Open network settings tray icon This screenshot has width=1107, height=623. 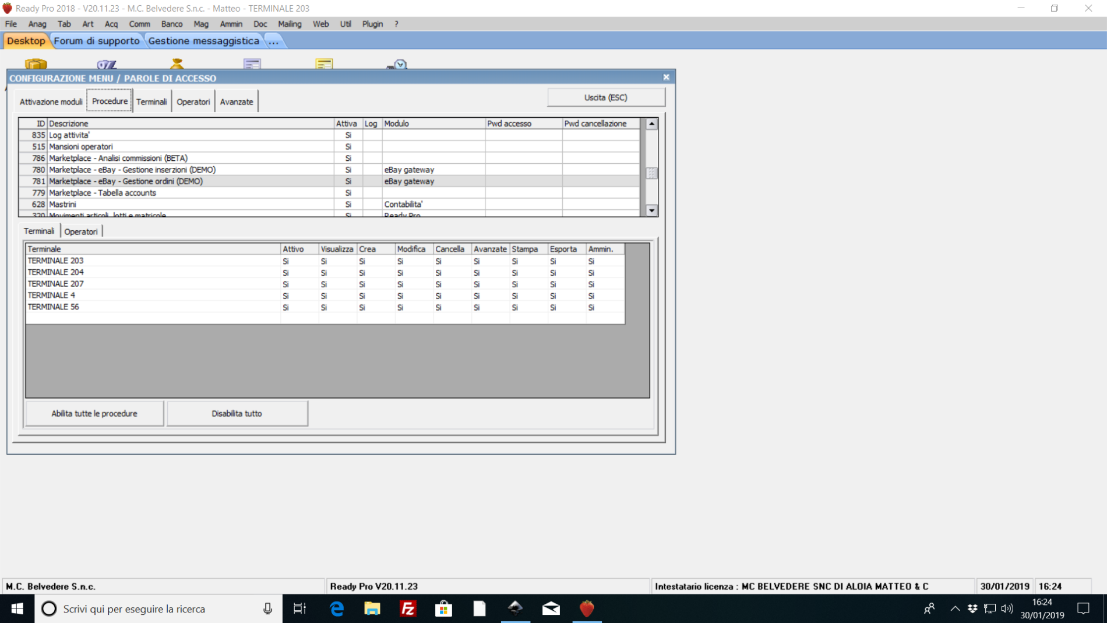990,608
